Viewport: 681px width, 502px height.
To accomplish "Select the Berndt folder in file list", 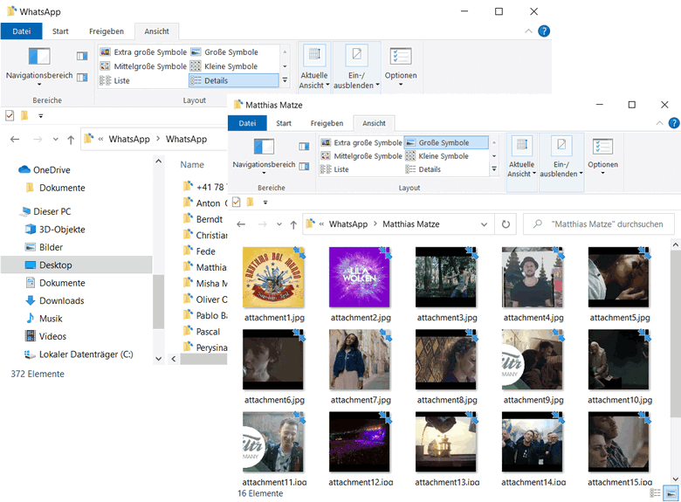I will (x=204, y=219).
